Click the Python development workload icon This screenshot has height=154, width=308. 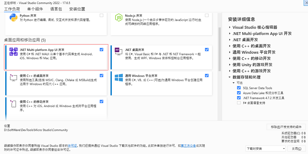14,17
